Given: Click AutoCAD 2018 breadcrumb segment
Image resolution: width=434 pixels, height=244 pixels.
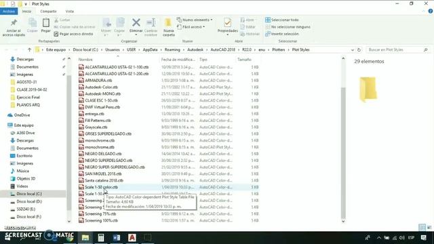Looking at the screenshot, I should pos(222,49).
